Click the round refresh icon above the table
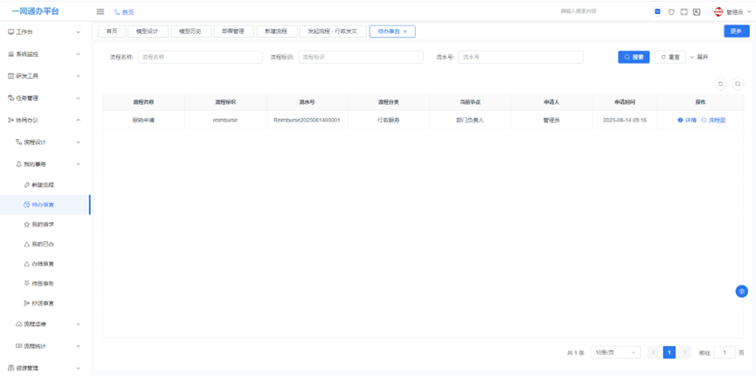 [x=720, y=84]
